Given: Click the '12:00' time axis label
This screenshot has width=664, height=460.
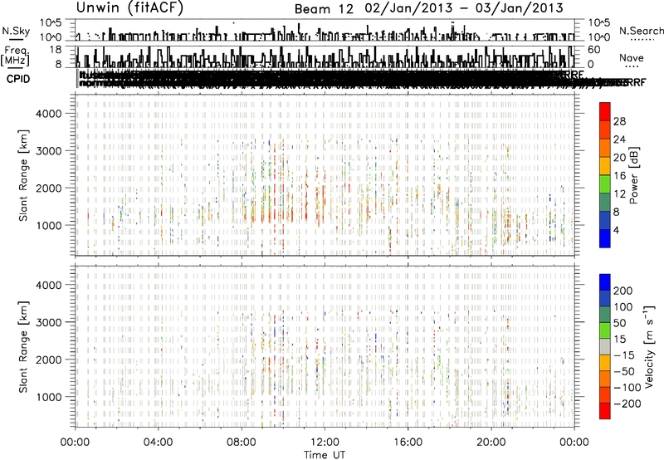Looking at the screenshot, I should [x=325, y=443].
